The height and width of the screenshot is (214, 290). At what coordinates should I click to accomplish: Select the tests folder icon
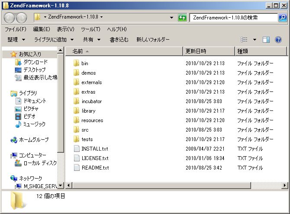pyautogui.click(x=76, y=139)
